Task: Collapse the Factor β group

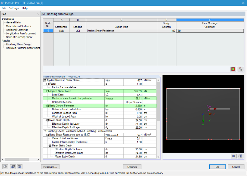Action: click(x=47, y=84)
